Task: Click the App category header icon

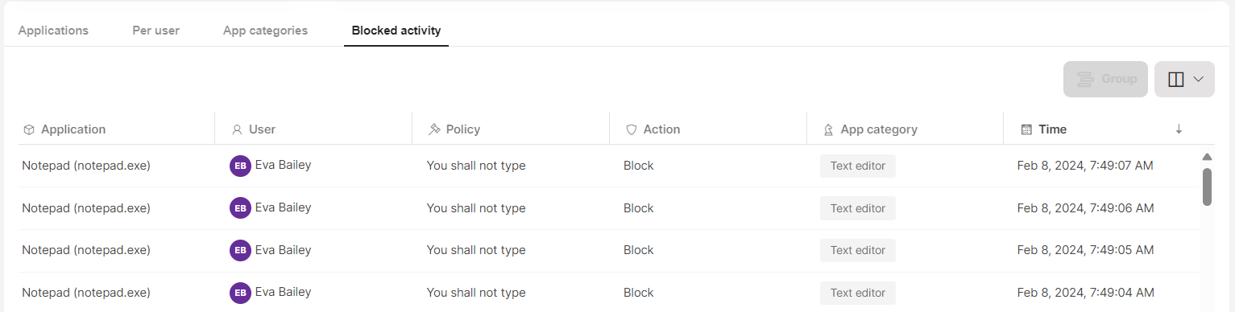Action: pyautogui.click(x=828, y=129)
